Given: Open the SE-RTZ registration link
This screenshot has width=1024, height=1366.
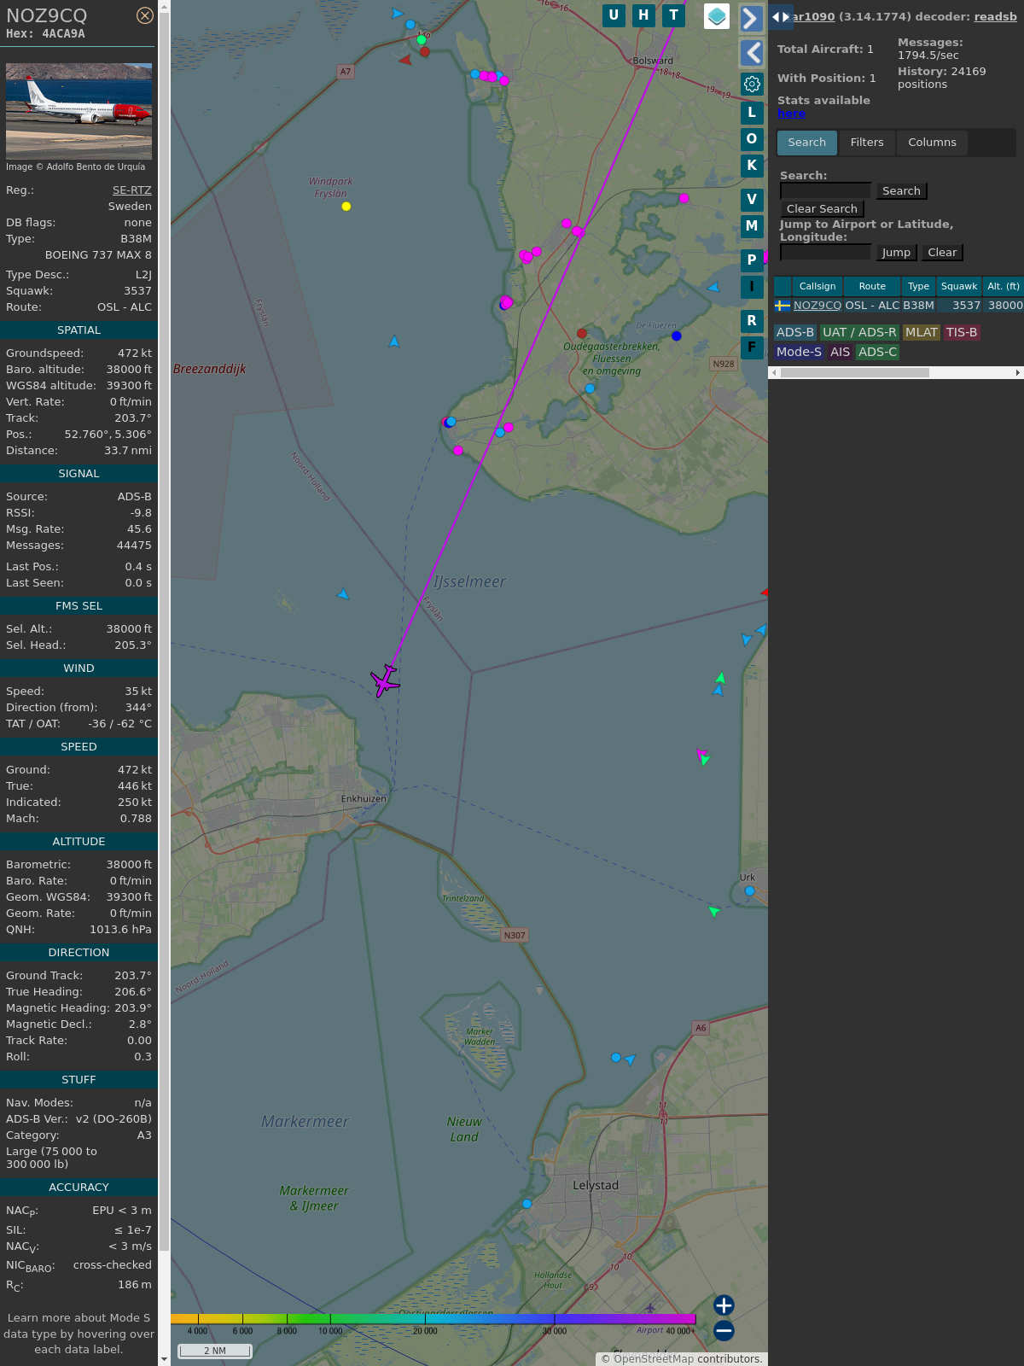Looking at the screenshot, I should tap(131, 190).
